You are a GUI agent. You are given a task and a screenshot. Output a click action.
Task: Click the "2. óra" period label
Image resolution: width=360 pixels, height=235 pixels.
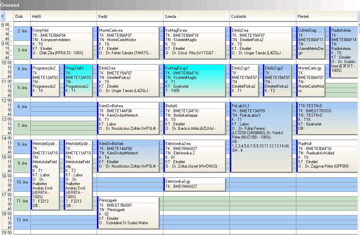click(x=22, y=31)
